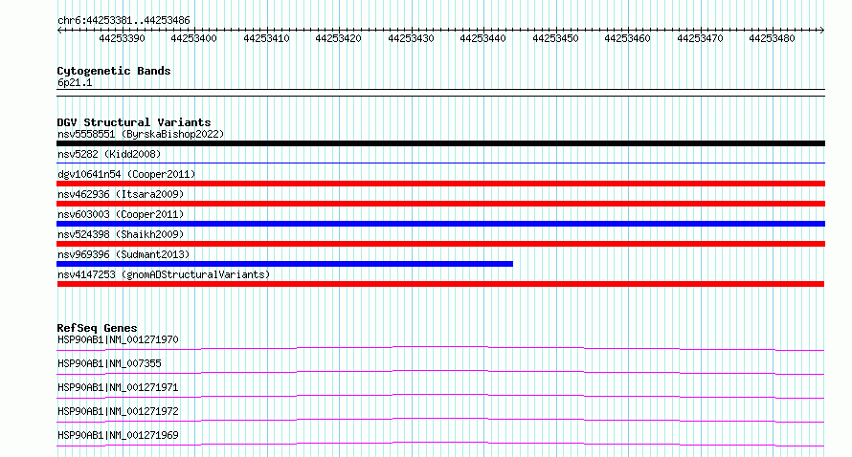Image resolution: width=852 pixels, height=457 pixels.
Task: Click the magenta NM_001271972 transcript line
Action: pos(440,420)
